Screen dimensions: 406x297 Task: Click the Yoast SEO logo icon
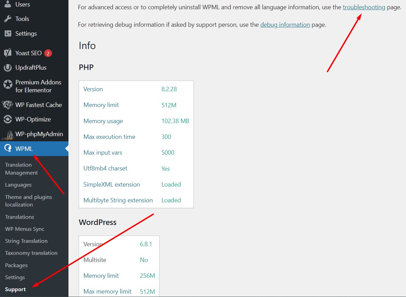(8, 53)
